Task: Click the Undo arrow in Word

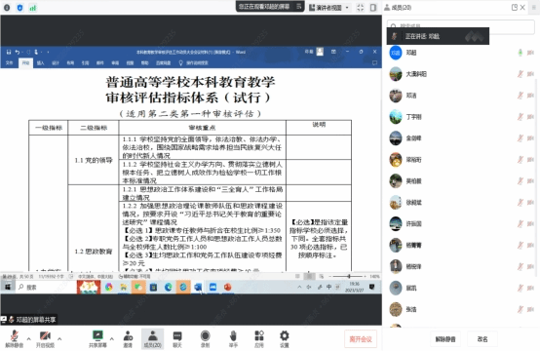Action: point(18,52)
